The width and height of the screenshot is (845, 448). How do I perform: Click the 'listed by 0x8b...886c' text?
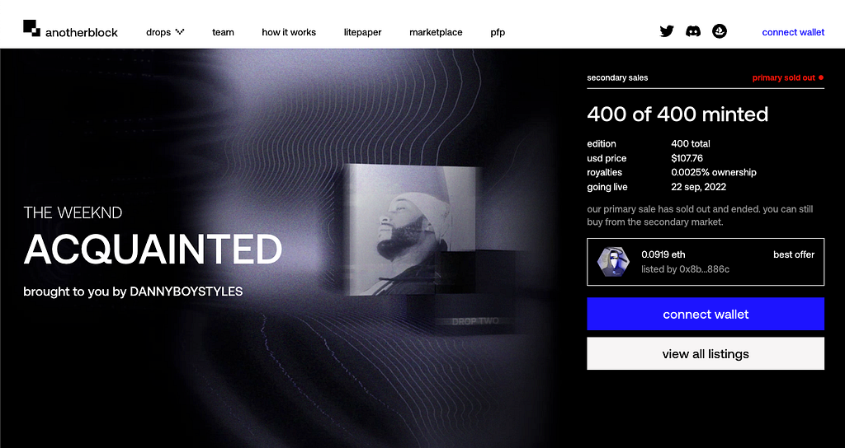point(686,269)
